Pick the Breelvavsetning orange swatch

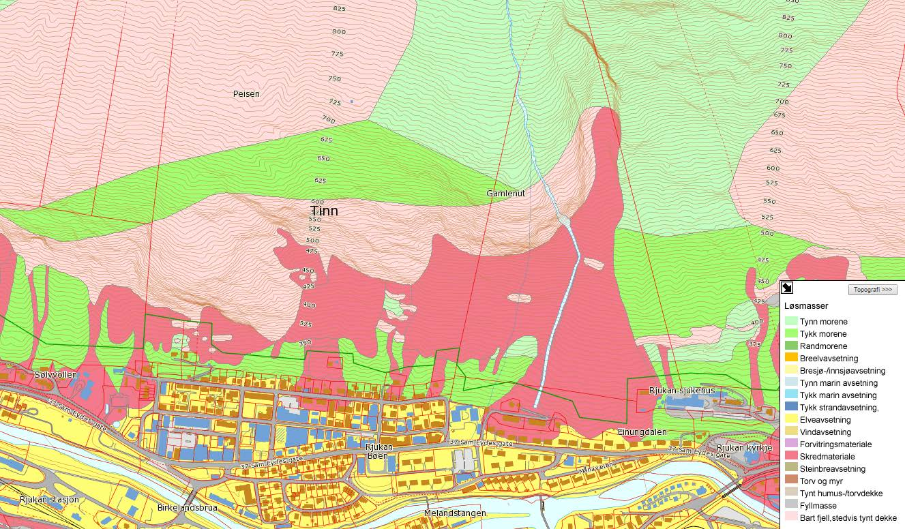click(790, 359)
